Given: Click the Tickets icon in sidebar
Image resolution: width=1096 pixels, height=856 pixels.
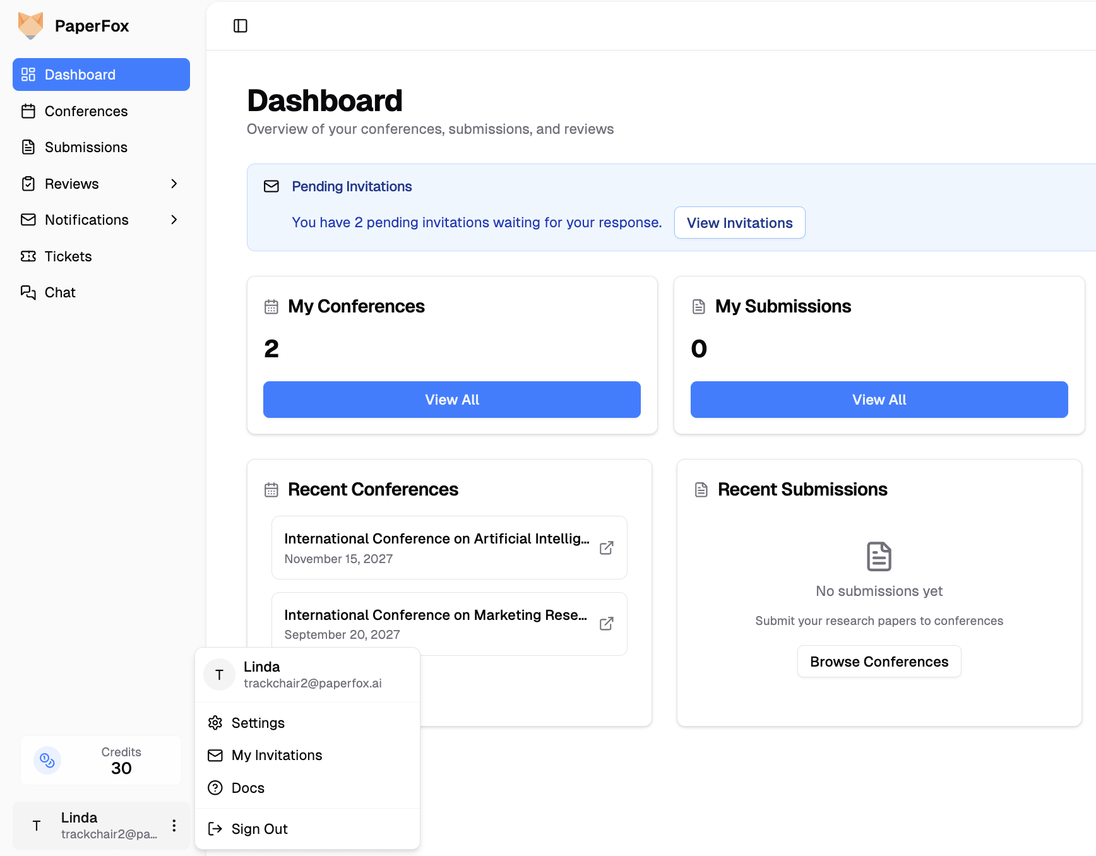Looking at the screenshot, I should click(x=28, y=256).
